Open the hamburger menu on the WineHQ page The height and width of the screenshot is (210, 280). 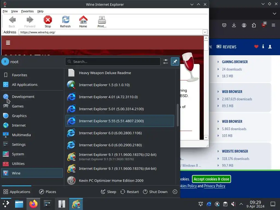(8, 43)
